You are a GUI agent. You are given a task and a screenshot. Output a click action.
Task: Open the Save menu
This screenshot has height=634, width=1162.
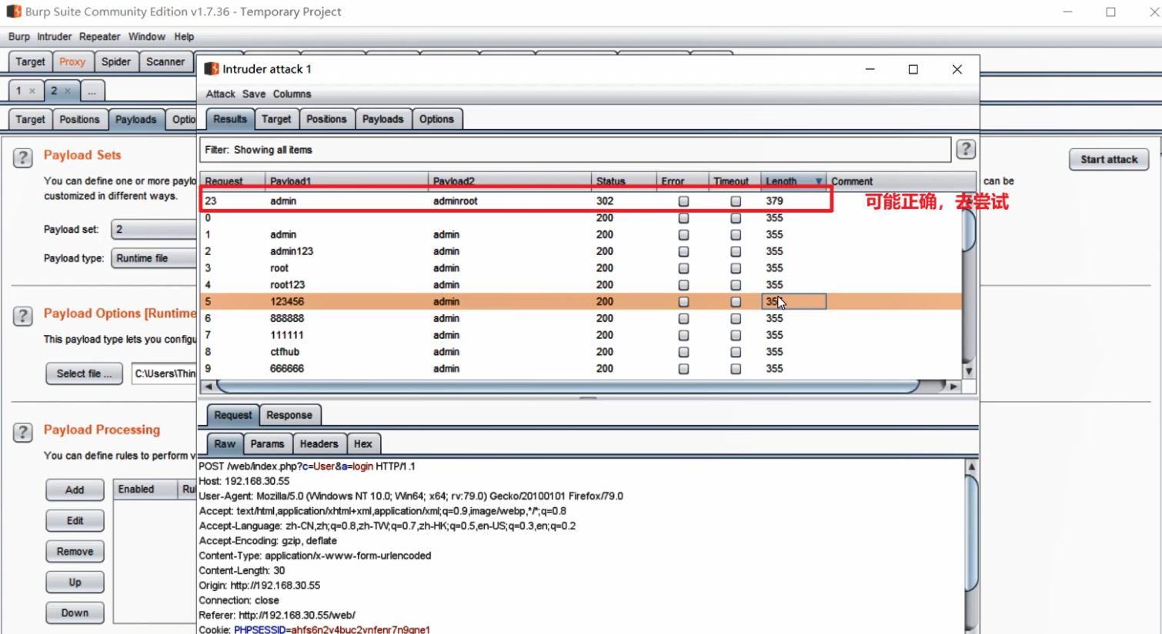tap(253, 94)
